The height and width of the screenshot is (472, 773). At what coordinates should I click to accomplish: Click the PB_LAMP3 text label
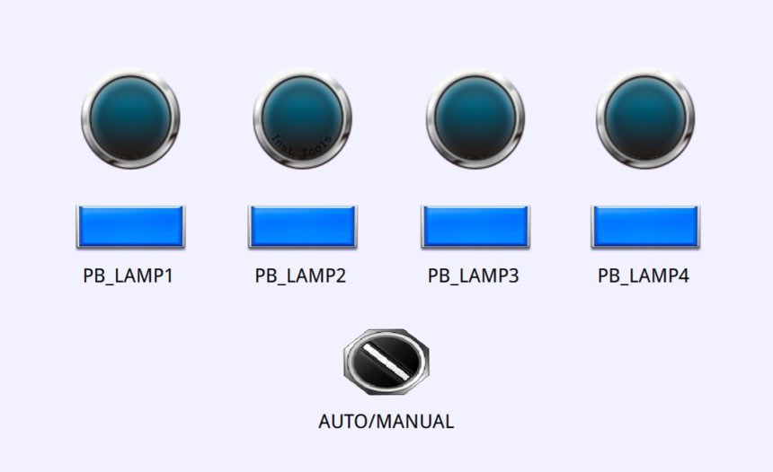click(474, 276)
